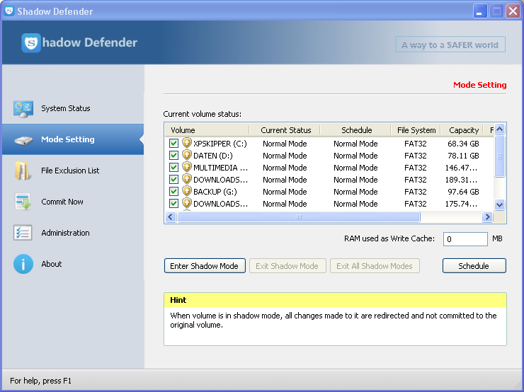Viewport: 524px width, 392px height.
Task: Open the File Exclusion List section
Action: tap(73, 171)
